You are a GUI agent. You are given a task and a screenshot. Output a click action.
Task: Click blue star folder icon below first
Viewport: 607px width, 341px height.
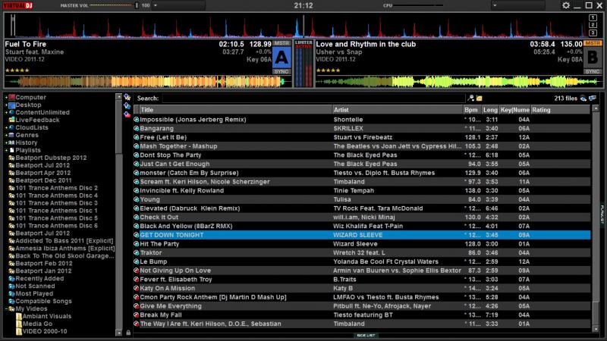[x=127, y=105]
